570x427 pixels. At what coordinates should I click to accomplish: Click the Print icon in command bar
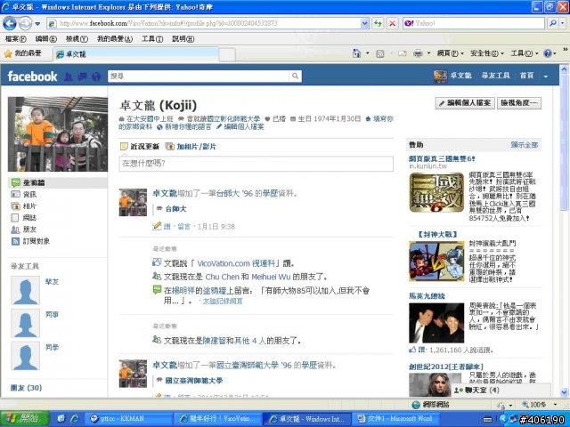pyautogui.click(x=418, y=53)
